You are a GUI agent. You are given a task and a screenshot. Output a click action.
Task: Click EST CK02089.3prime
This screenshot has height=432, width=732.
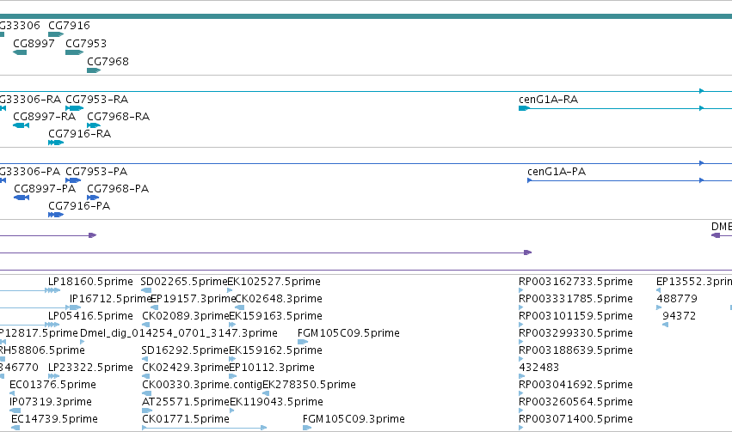pyautogui.click(x=186, y=316)
